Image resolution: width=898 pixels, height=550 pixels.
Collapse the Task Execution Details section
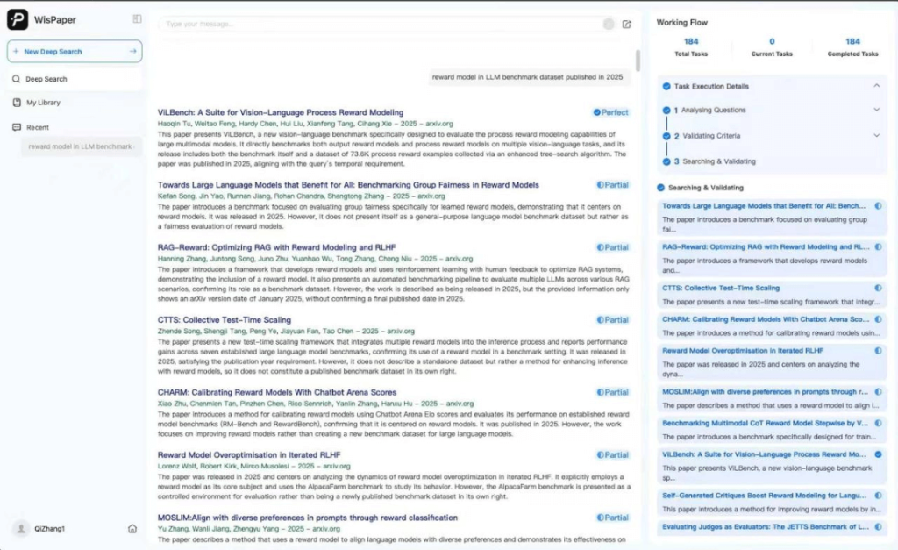(876, 86)
